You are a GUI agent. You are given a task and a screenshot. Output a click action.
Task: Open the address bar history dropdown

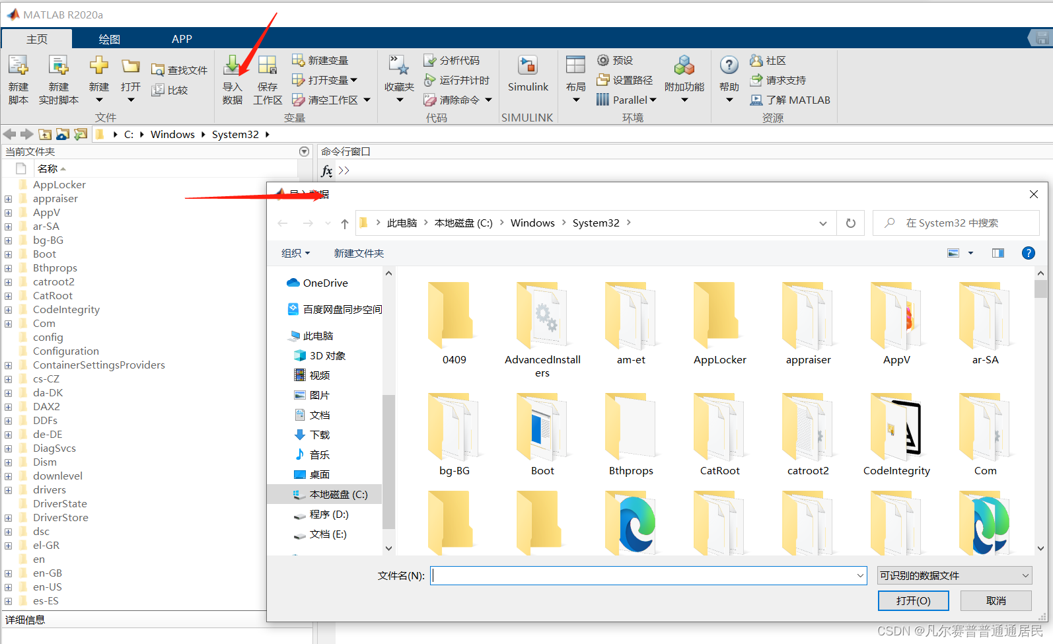[x=823, y=223]
